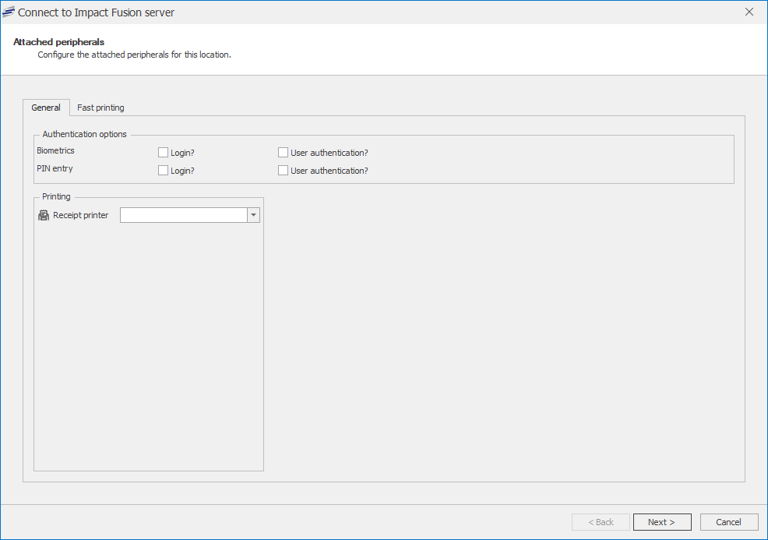Click the Receipt printer label

[81, 215]
